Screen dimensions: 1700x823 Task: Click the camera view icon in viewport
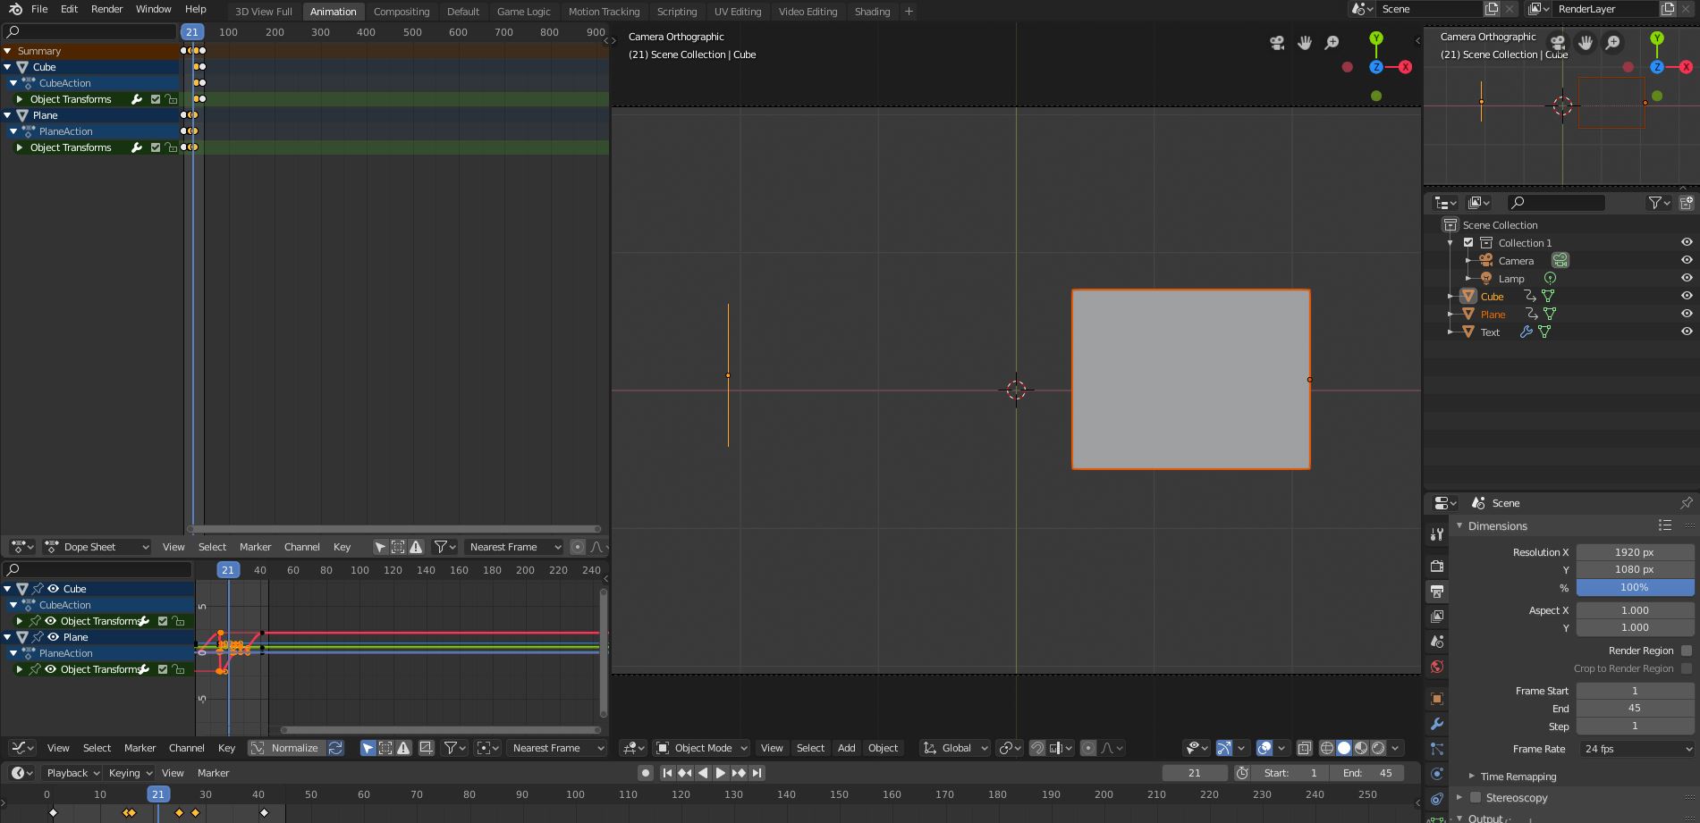click(x=1277, y=43)
